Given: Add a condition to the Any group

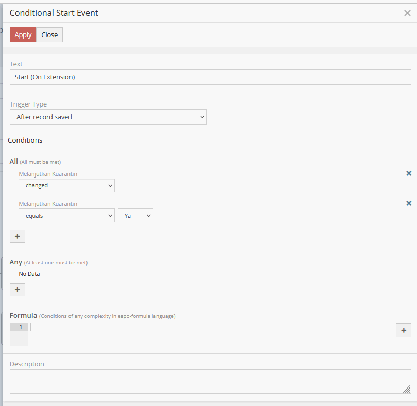Looking at the screenshot, I should (x=18, y=290).
